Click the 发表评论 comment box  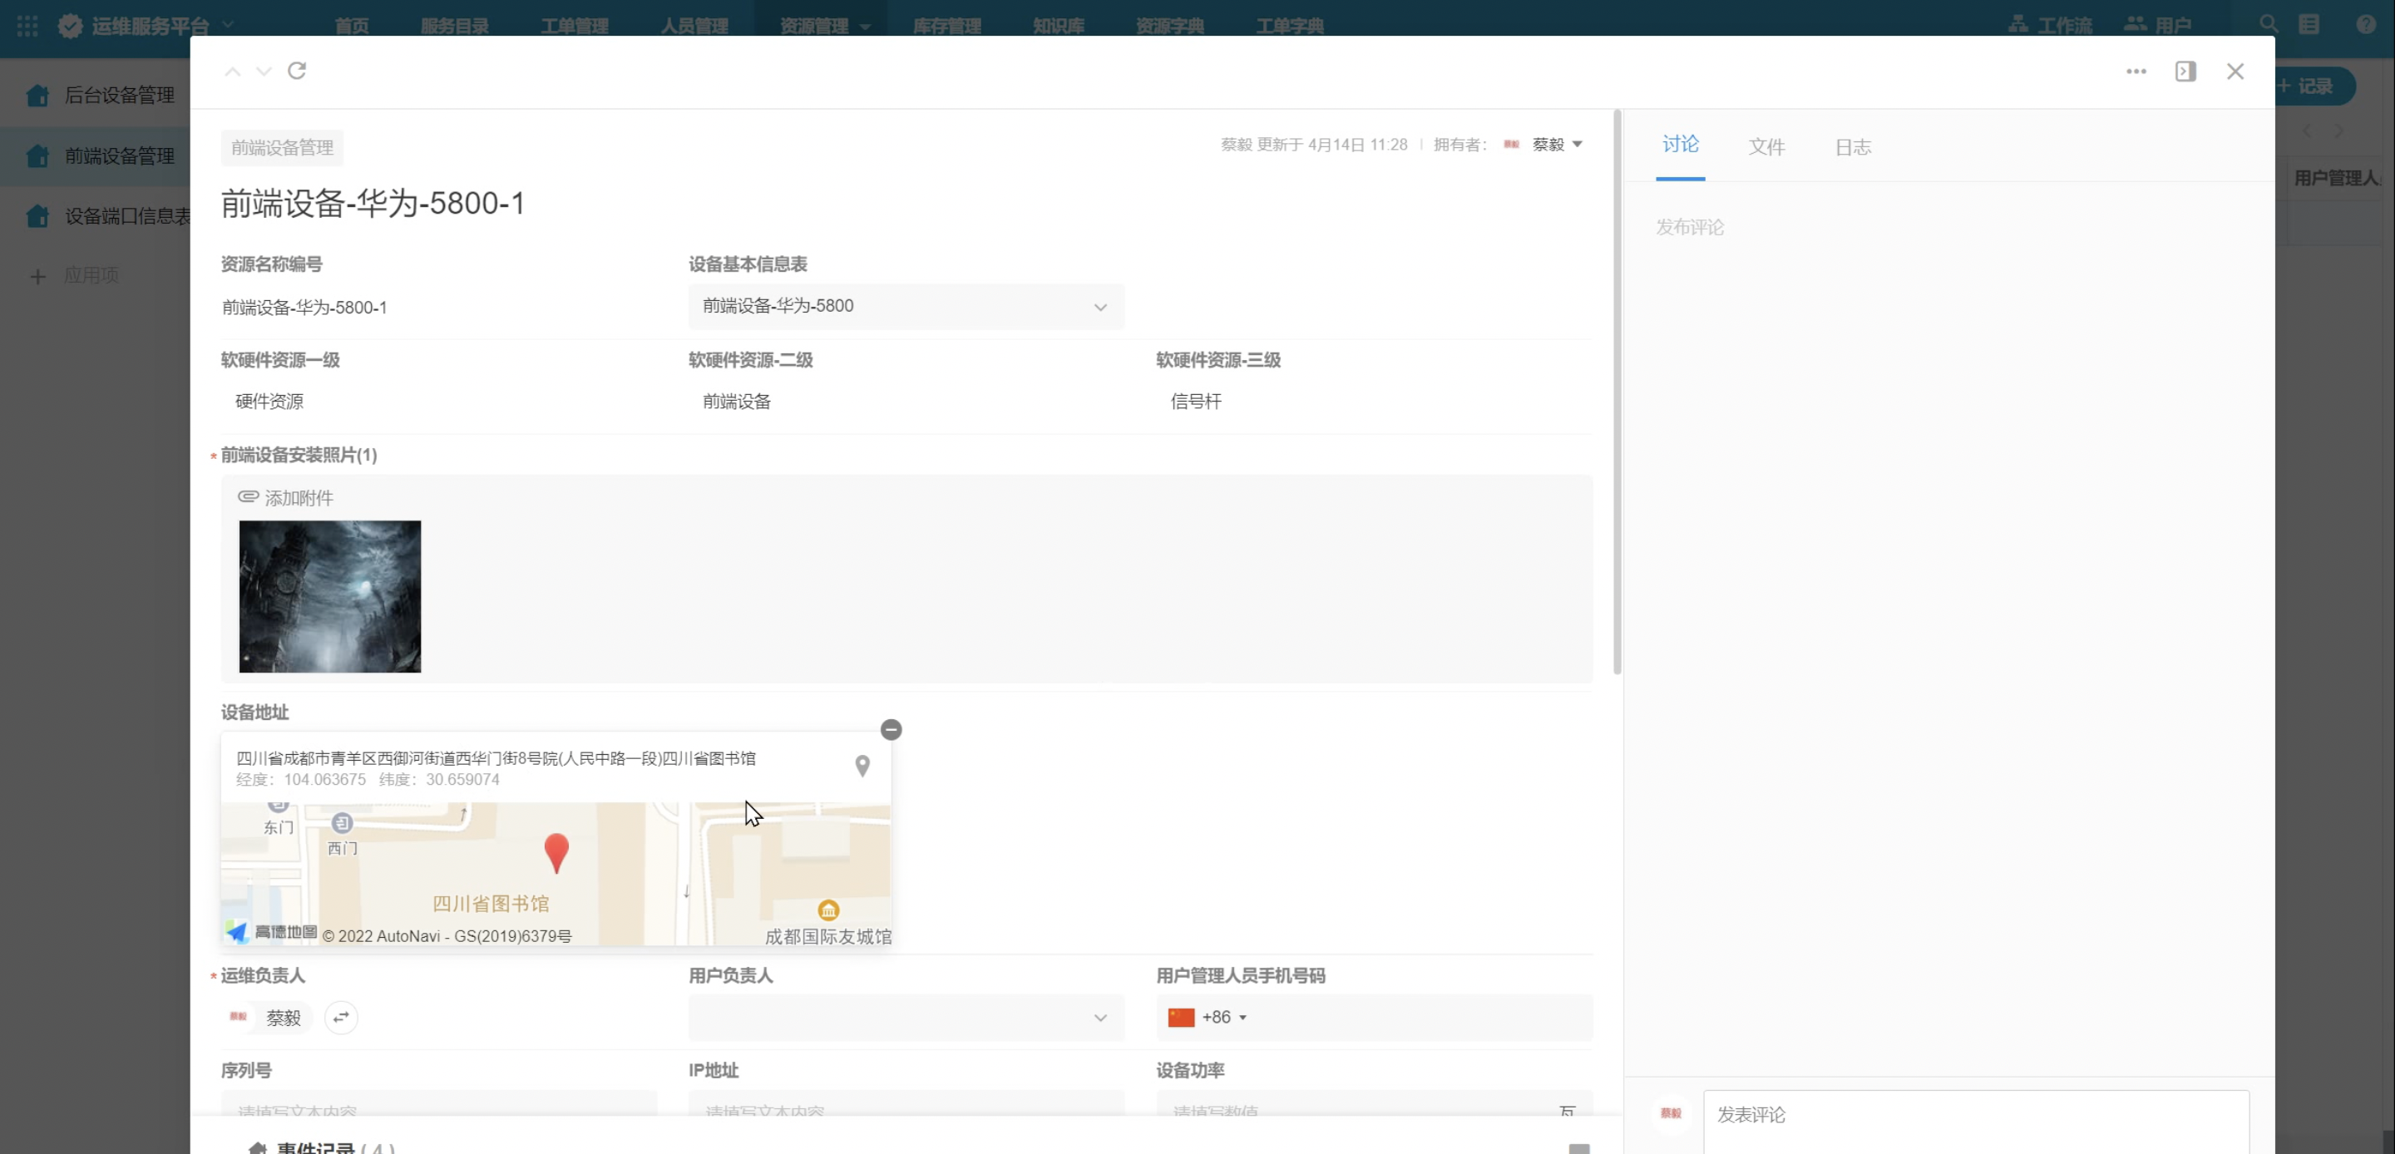(1976, 1121)
